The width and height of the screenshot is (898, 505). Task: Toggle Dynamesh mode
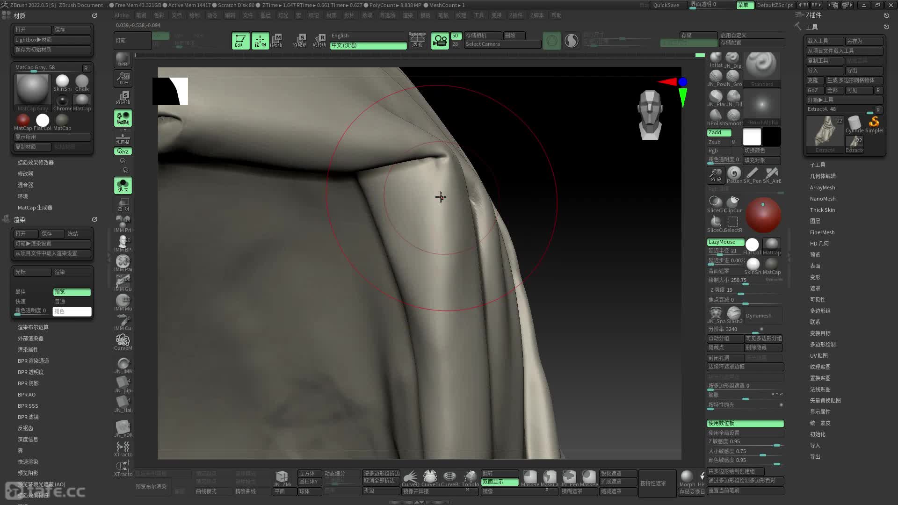763,316
